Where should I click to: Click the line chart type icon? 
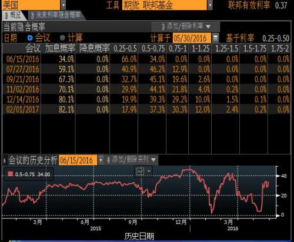[140, 172]
